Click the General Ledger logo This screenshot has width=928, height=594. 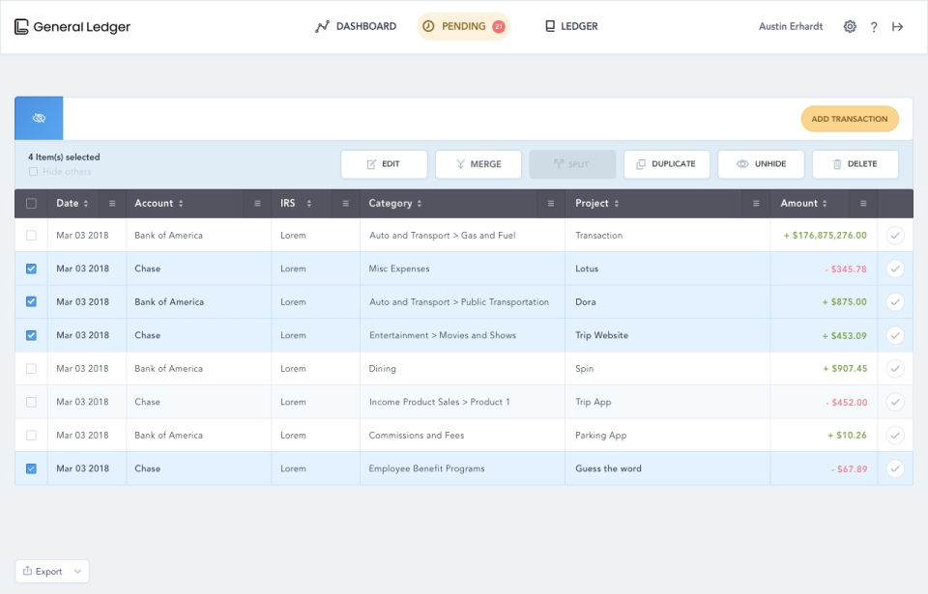click(x=72, y=27)
